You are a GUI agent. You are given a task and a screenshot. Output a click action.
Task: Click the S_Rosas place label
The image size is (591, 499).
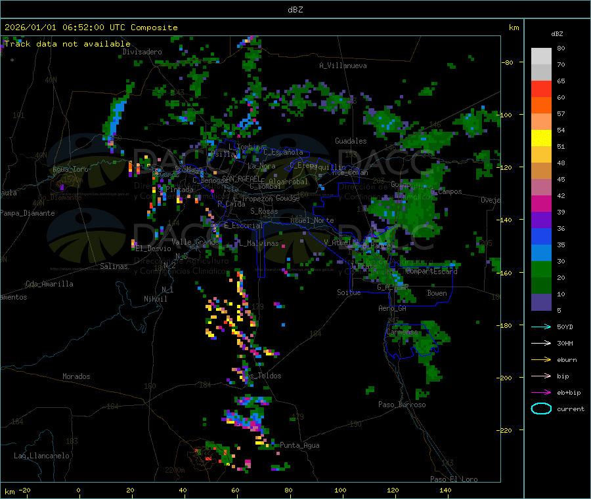pyautogui.click(x=264, y=211)
